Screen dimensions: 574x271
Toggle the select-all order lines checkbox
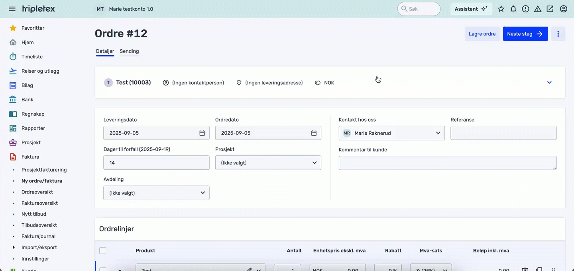[x=103, y=251]
